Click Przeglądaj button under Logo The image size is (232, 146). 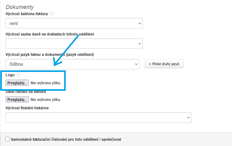(17, 83)
